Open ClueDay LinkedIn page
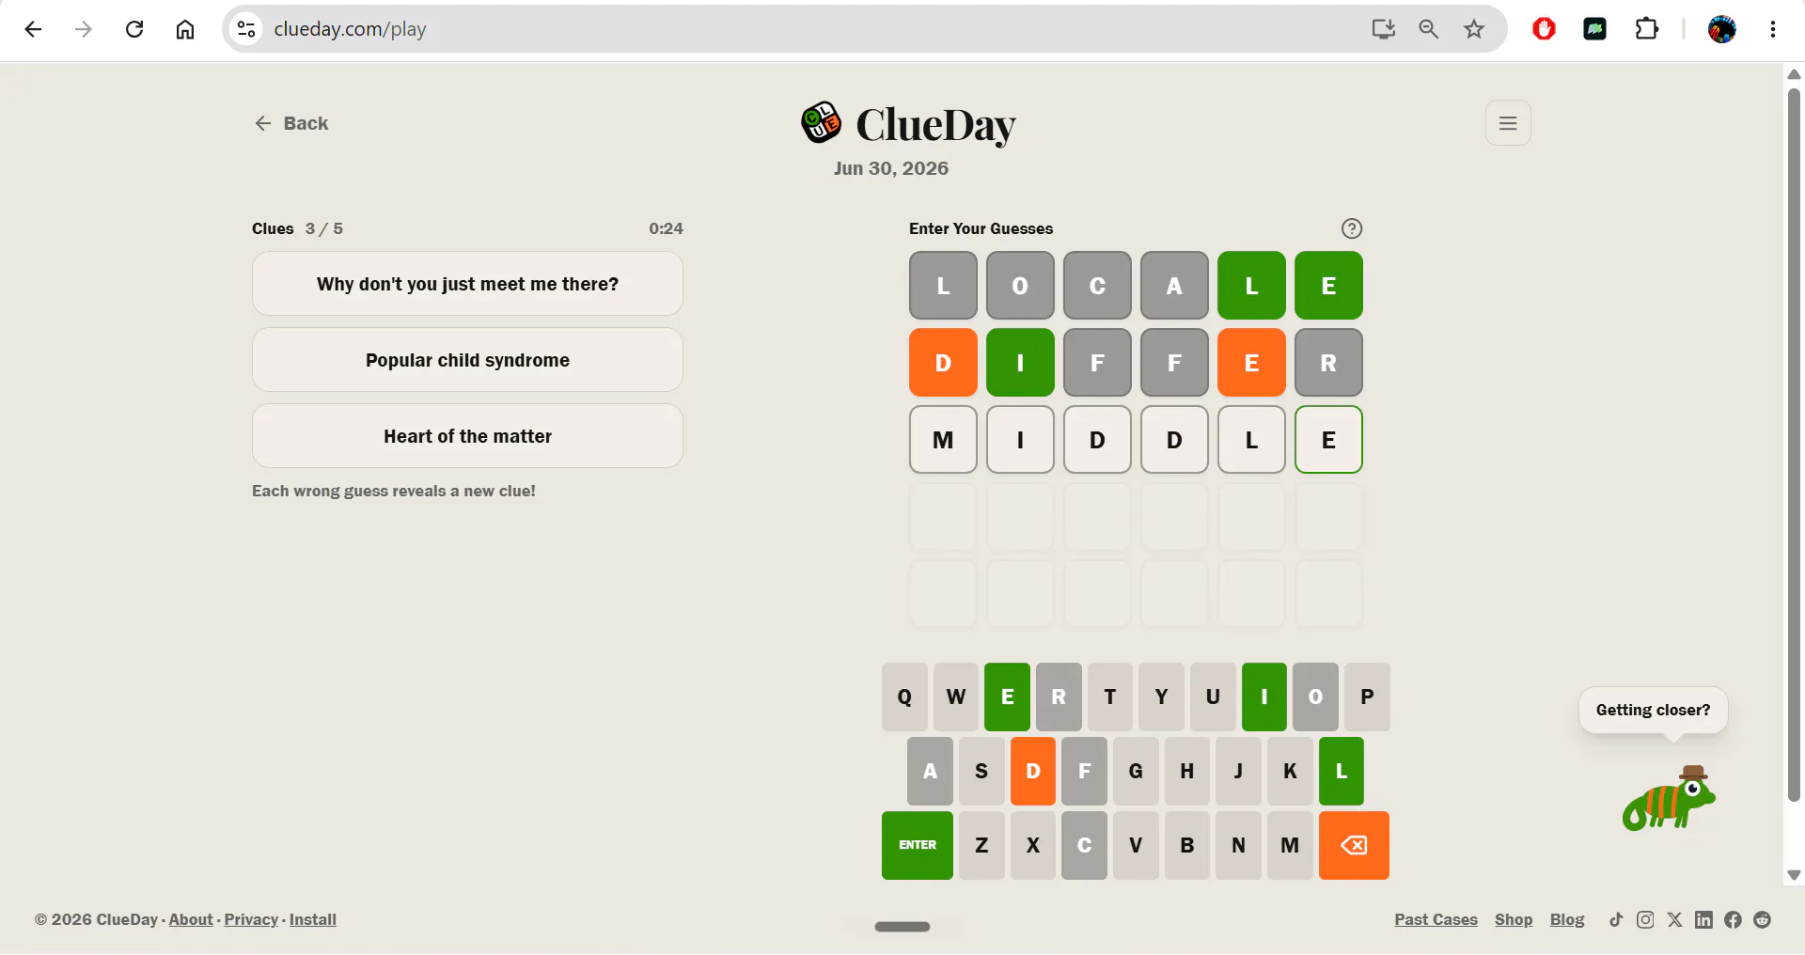The width and height of the screenshot is (1805, 955). tap(1703, 919)
